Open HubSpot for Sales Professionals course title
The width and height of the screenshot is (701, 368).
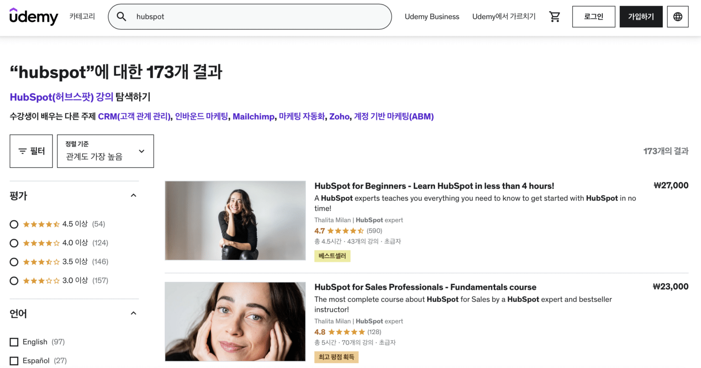(x=425, y=287)
